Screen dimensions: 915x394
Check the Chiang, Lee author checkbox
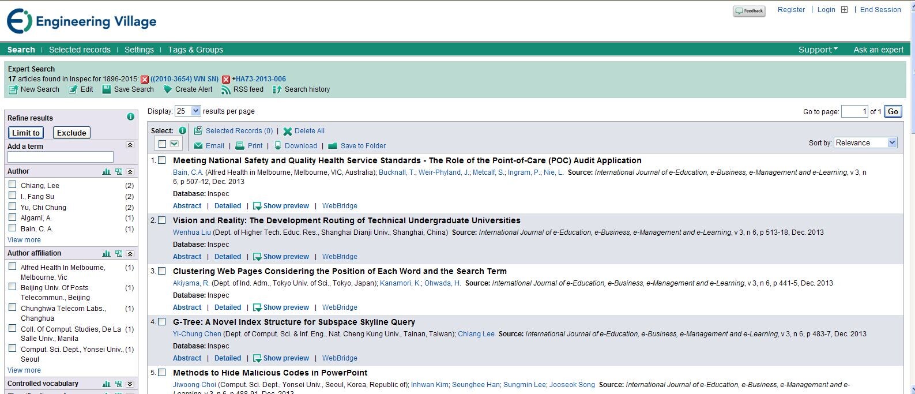tap(12, 185)
